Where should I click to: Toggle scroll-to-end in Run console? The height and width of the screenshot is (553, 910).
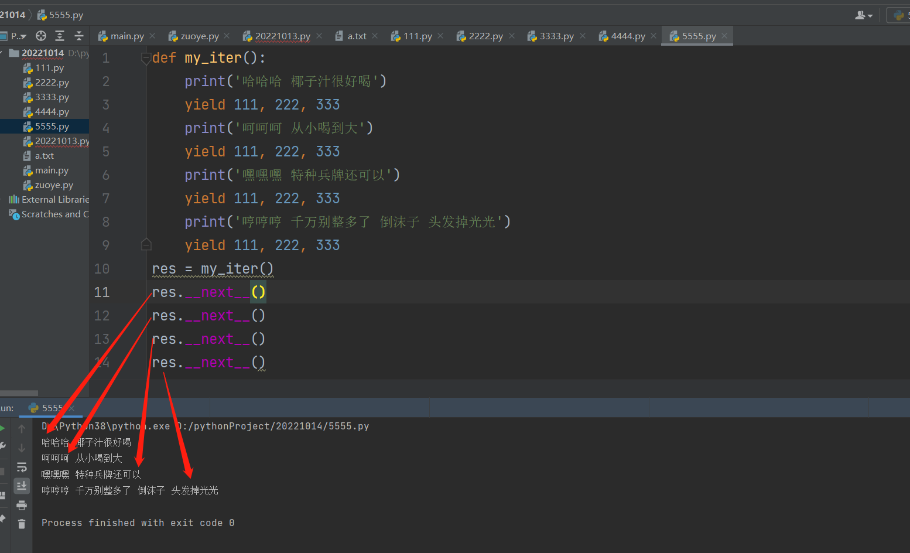coord(22,486)
